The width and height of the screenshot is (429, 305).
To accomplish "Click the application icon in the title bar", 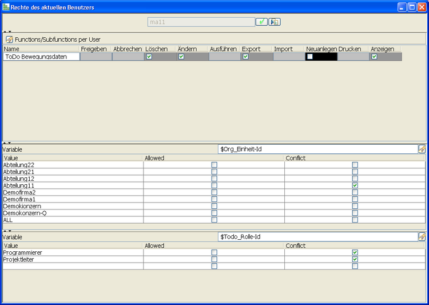I will tap(6, 6).
